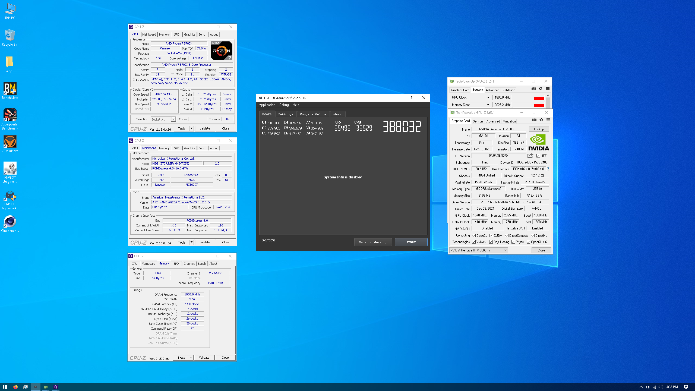Toggle the Ray Tracing checkbox in GPU-Z
695x391 pixels.
click(491, 242)
